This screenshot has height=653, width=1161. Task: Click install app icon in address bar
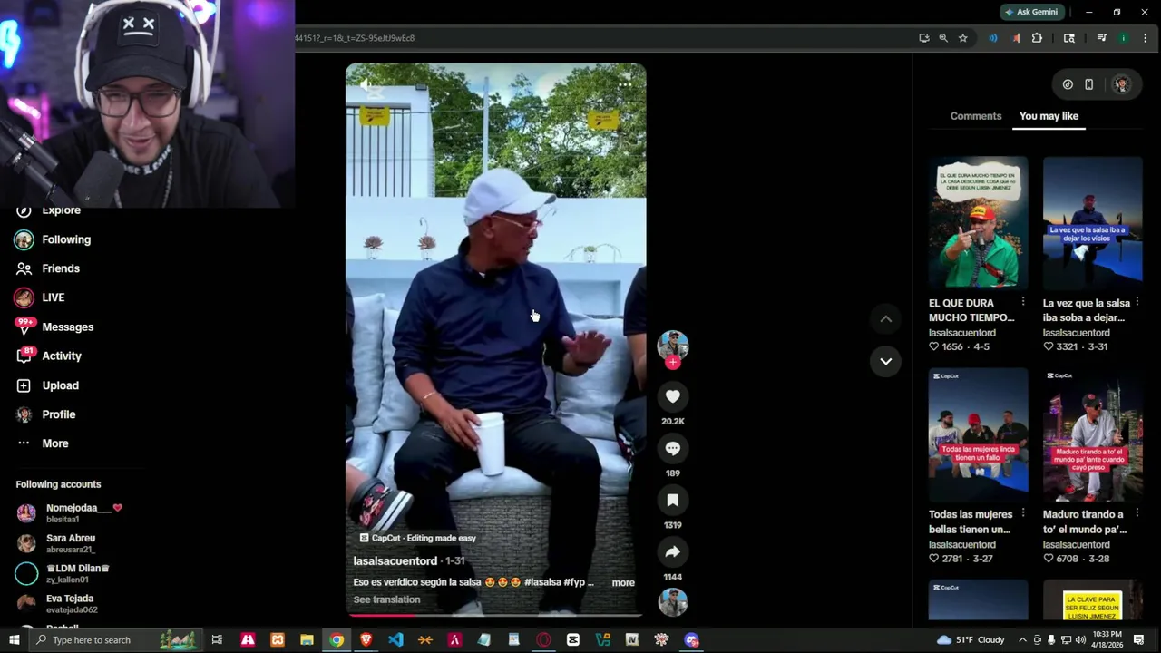click(923, 38)
